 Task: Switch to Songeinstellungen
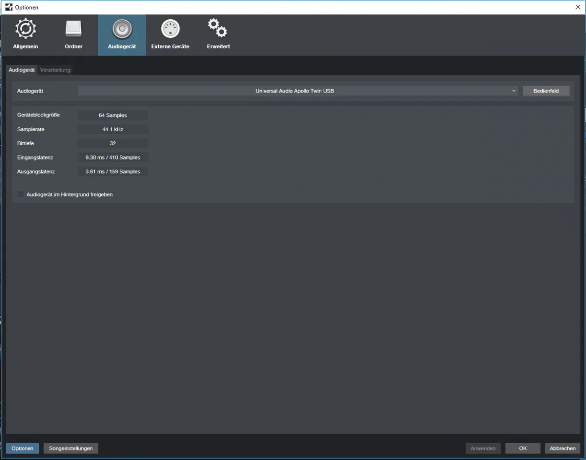click(71, 448)
